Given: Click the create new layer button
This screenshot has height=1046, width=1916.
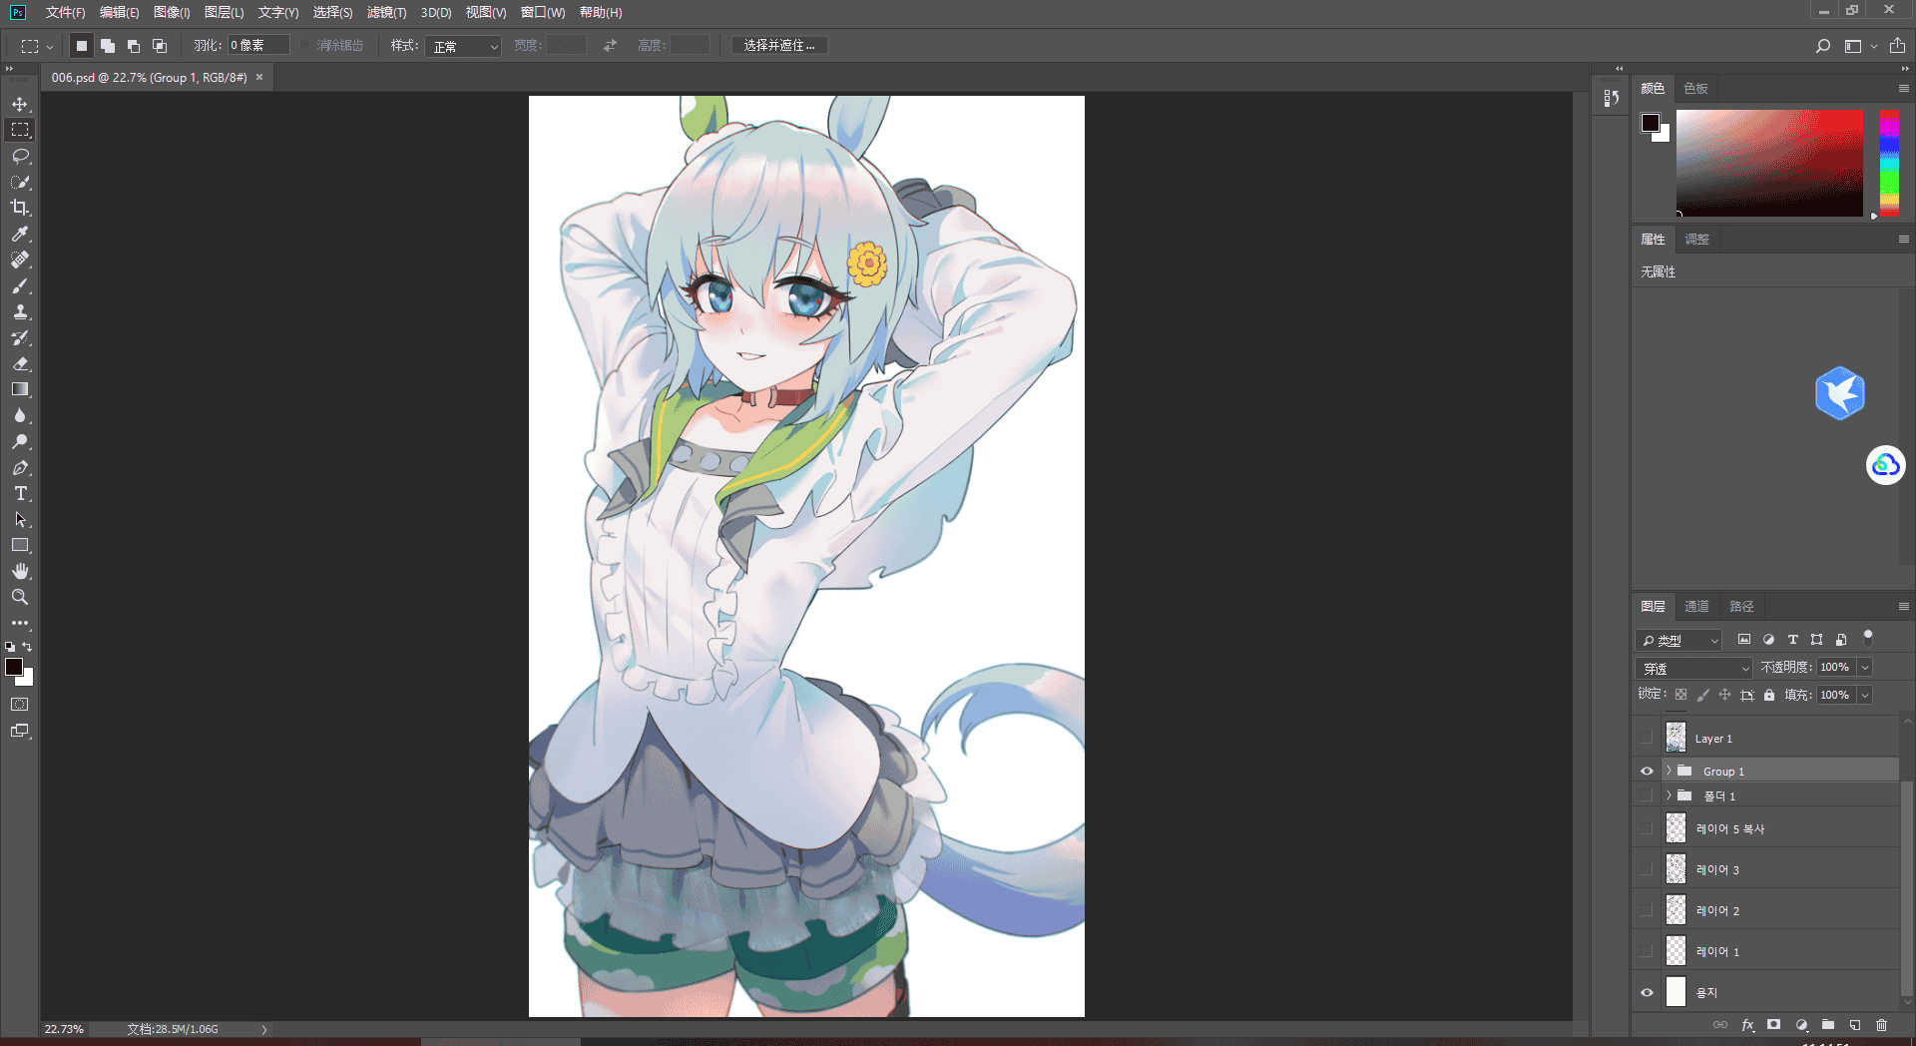Looking at the screenshot, I should [x=1855, y=1025].
